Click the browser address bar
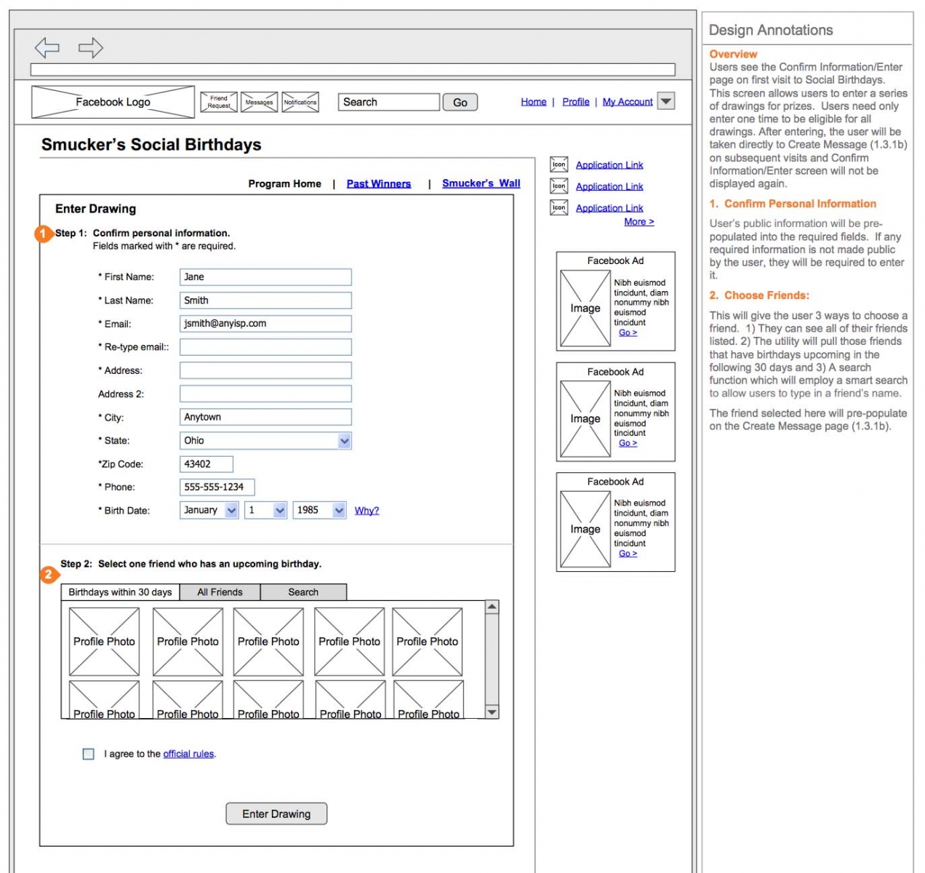925x873 pixels. [353, 70]
